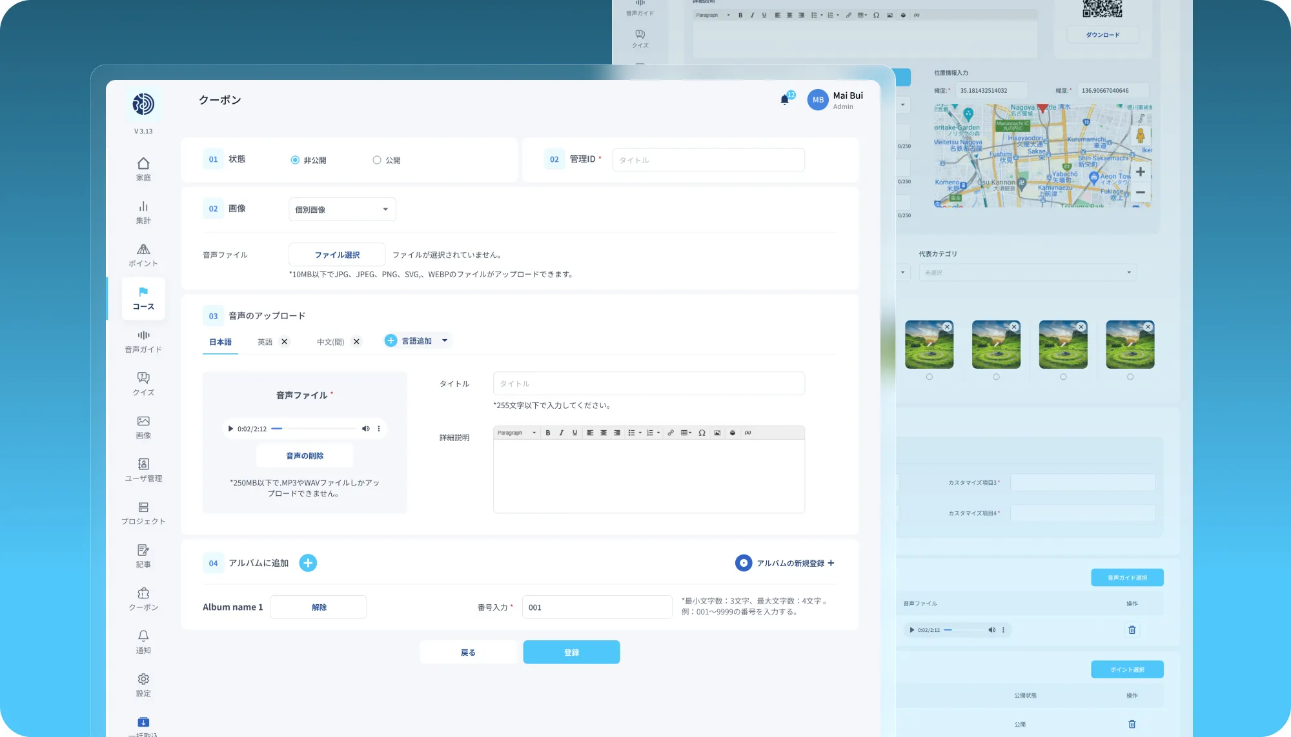Open the 個別画像 image type dropdown
1291x737 pixels.
(342, 210)
